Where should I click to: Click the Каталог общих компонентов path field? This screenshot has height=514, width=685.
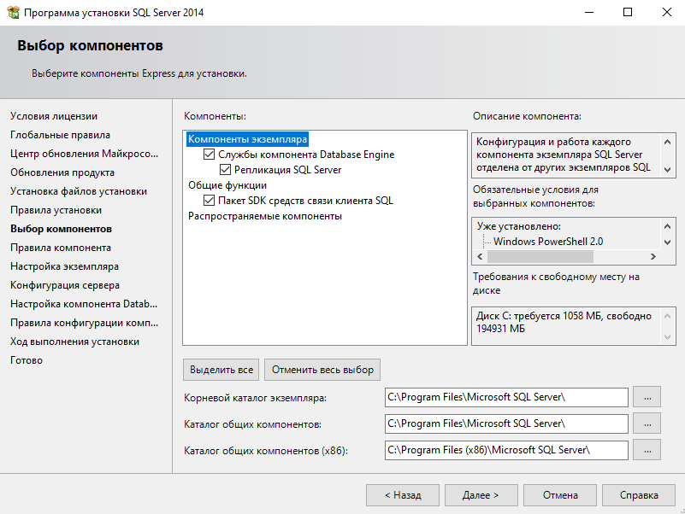[506, 423]
